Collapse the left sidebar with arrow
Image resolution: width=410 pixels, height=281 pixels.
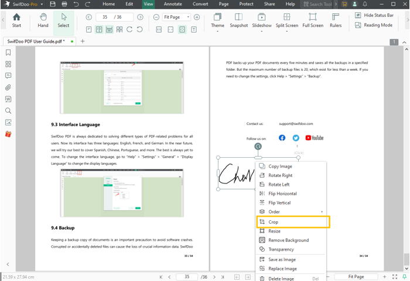tap(8, 264)
